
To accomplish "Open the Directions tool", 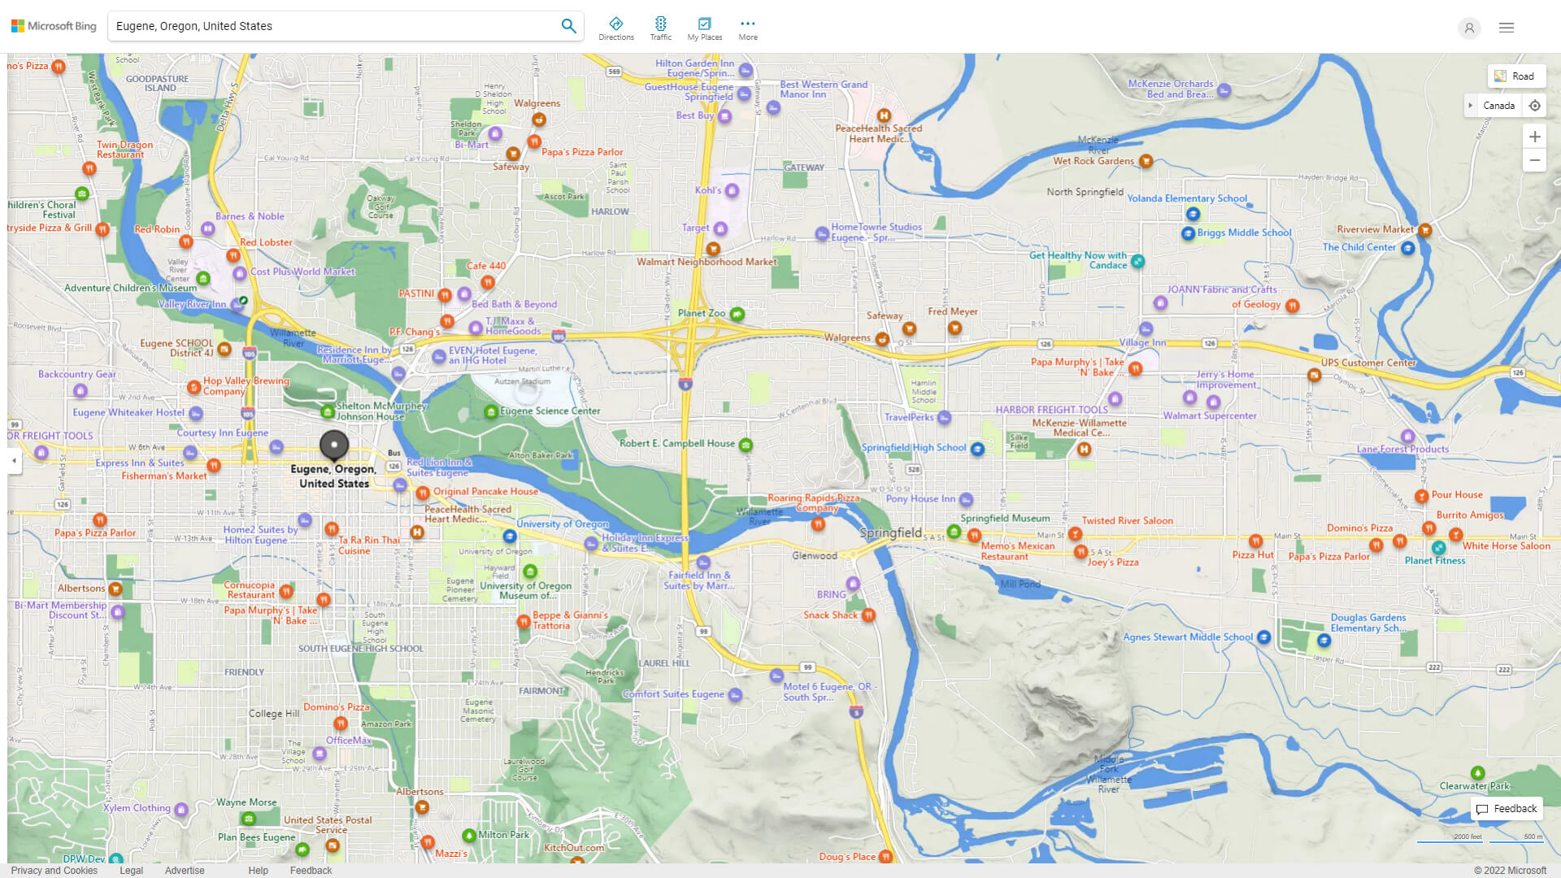I will [x=616, y=27].
